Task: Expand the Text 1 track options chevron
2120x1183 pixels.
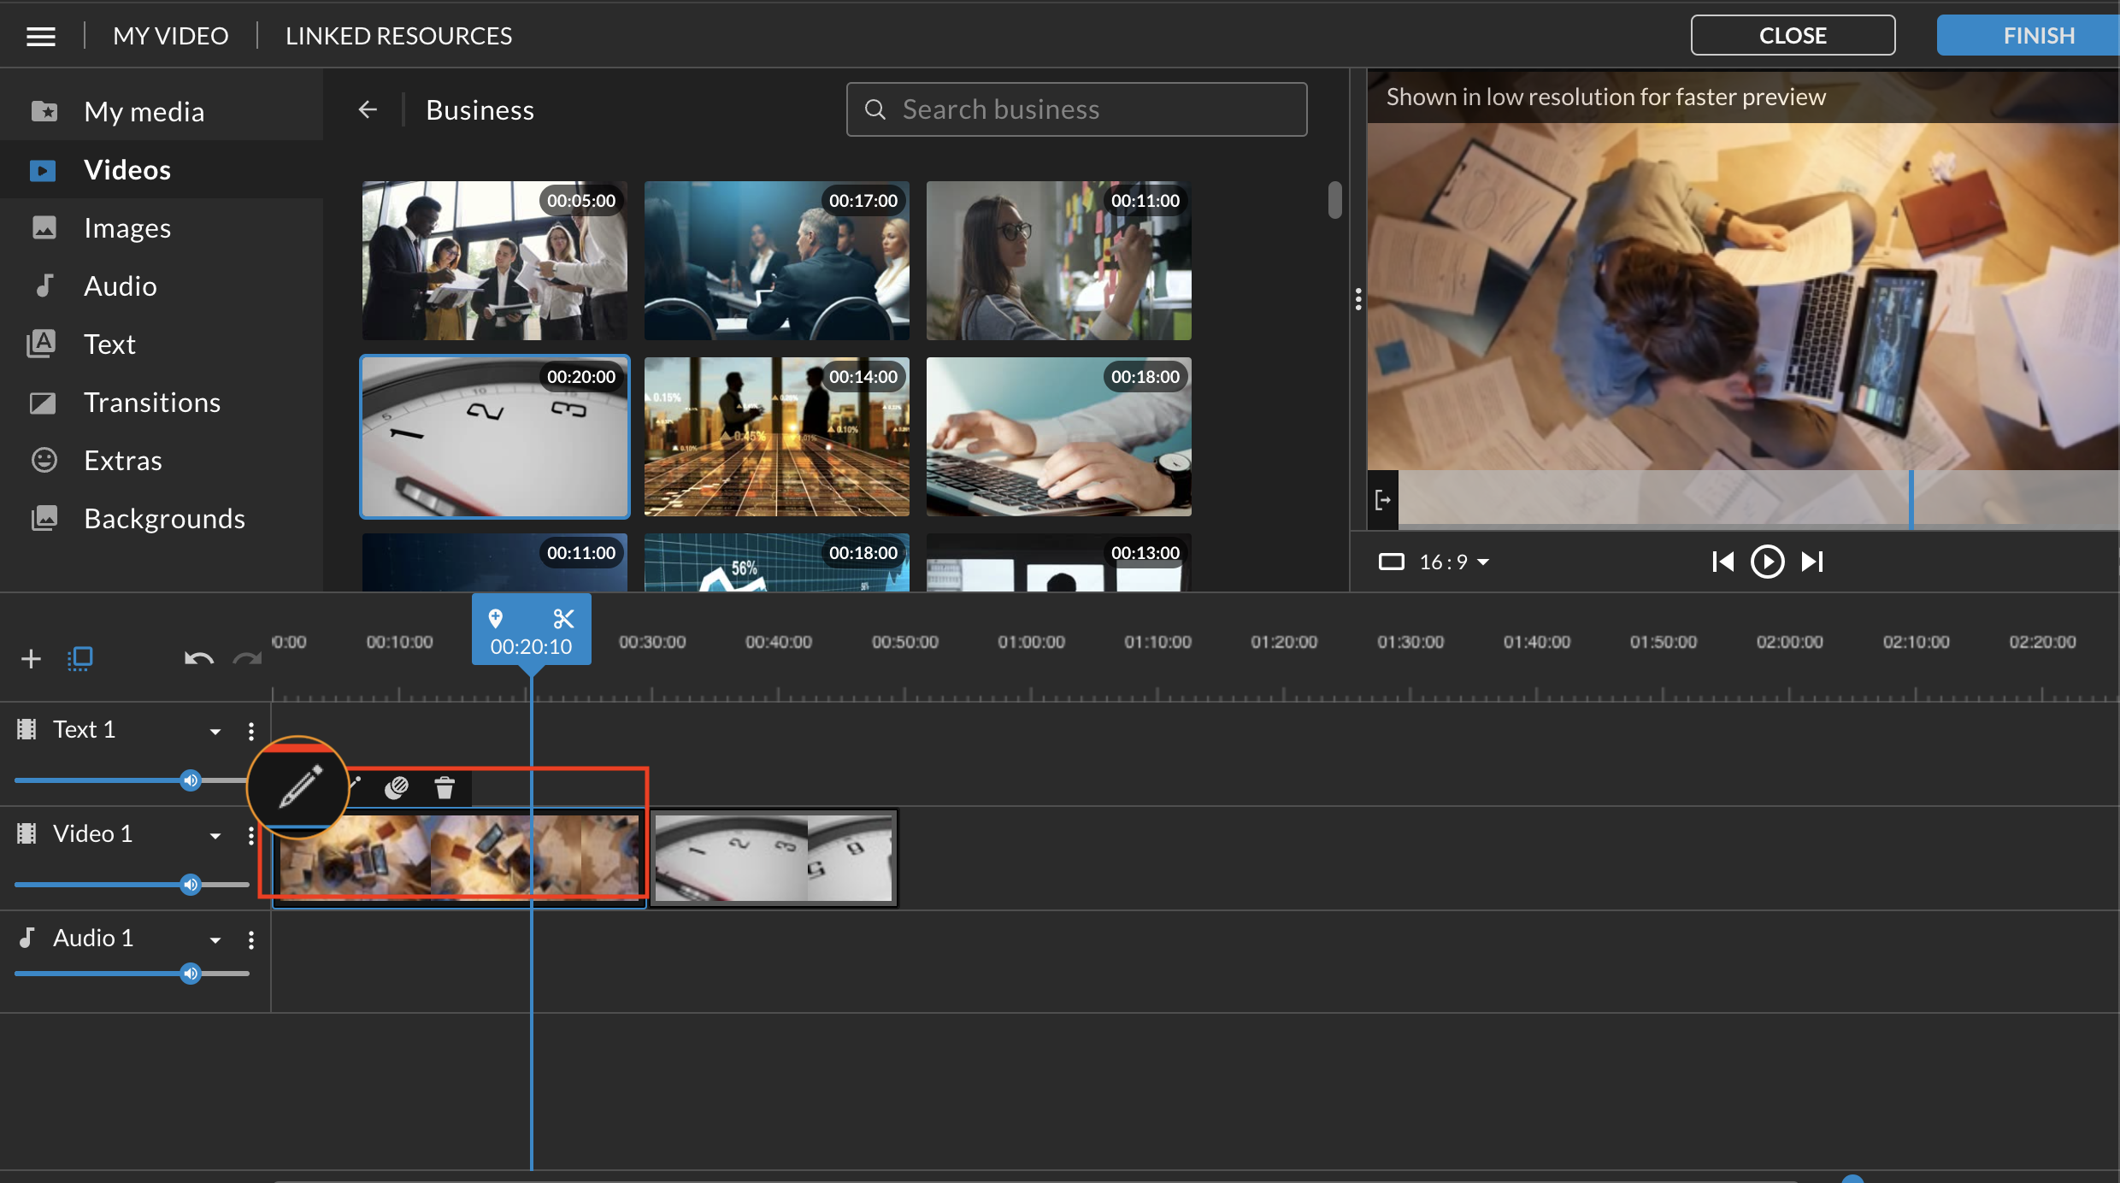Action: [215, 731]
